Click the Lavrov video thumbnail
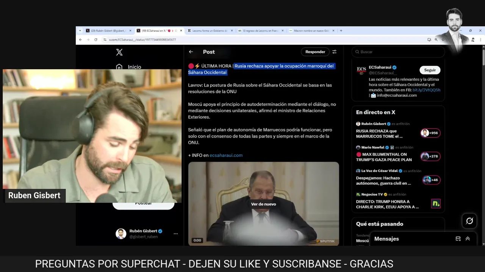 point(263,204)
